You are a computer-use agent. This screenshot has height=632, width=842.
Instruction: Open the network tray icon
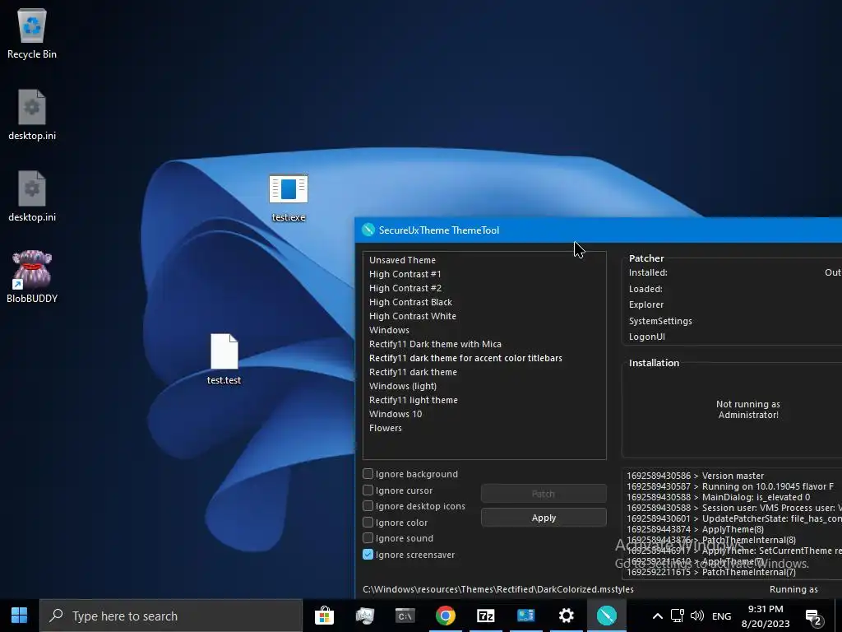click(x=678, y=616)
